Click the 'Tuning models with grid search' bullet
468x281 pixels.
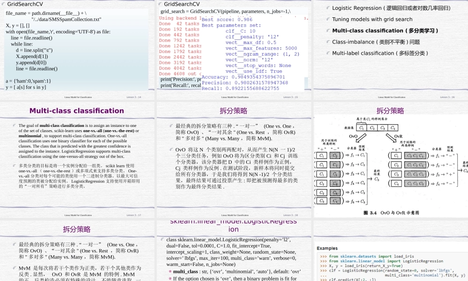pos(372,19)
